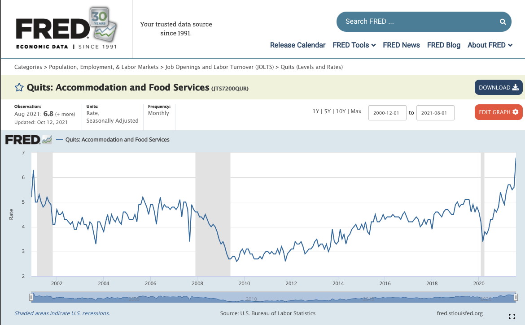Click the left handle of the range slider
This screenshot has width=525, height=325.
click(31, 297)
